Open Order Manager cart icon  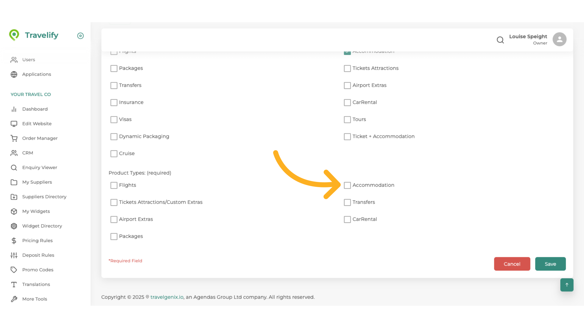tap(14, 138)
